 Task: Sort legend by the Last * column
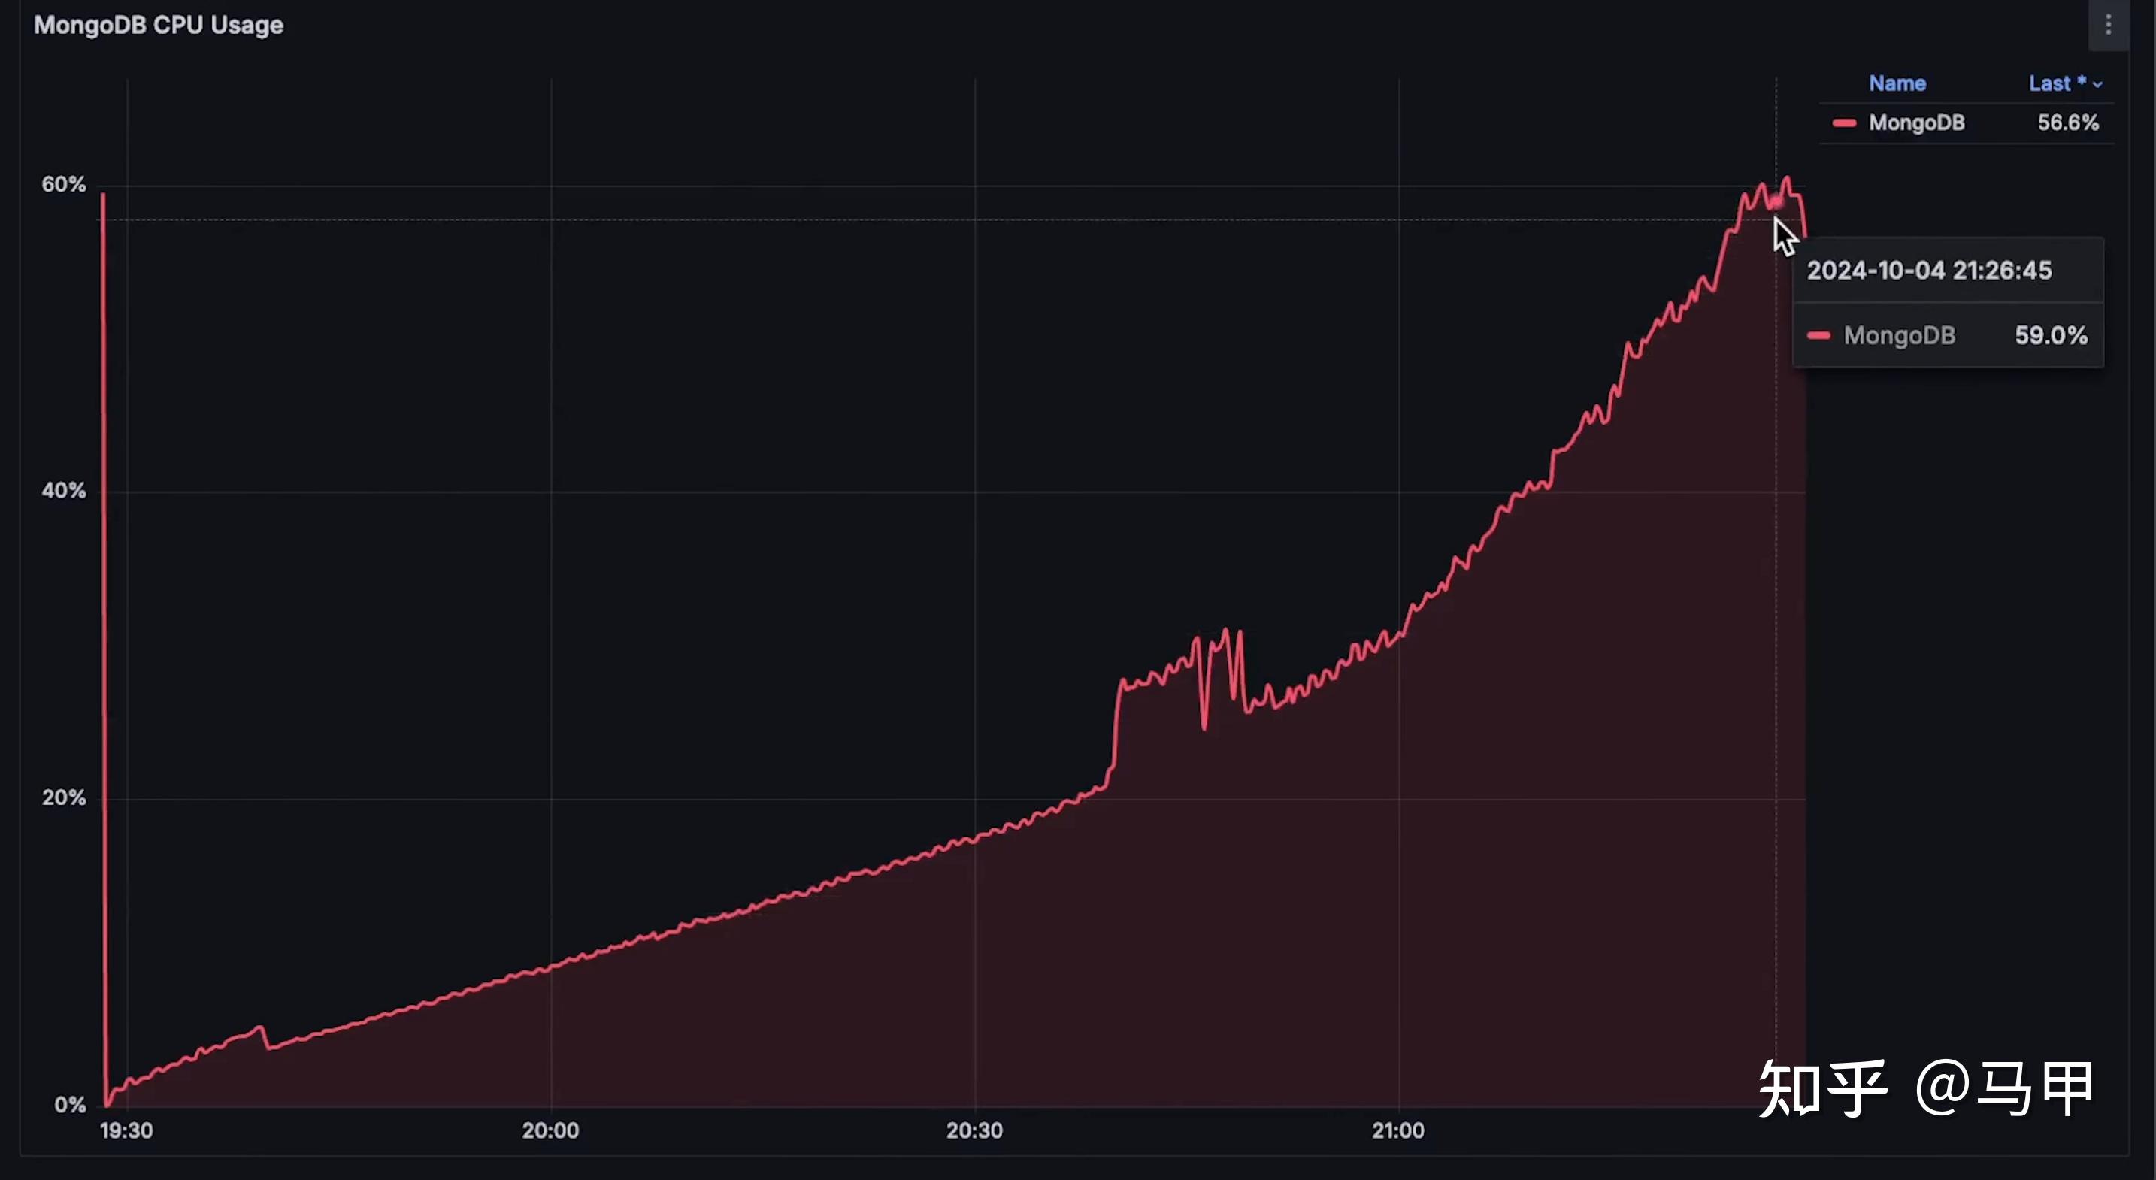coord(2057,83)
